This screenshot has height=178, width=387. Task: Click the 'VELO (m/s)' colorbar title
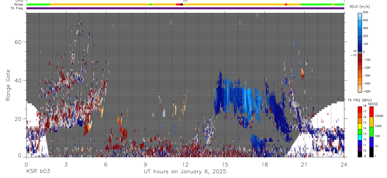click(360, 7)
